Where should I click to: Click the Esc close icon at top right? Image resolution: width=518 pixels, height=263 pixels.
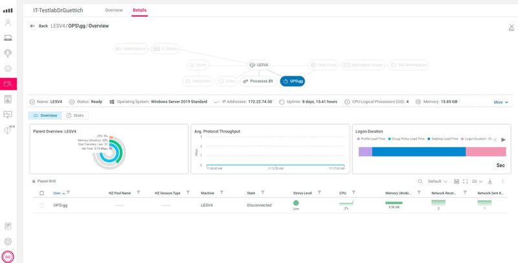tap(512, 27)
